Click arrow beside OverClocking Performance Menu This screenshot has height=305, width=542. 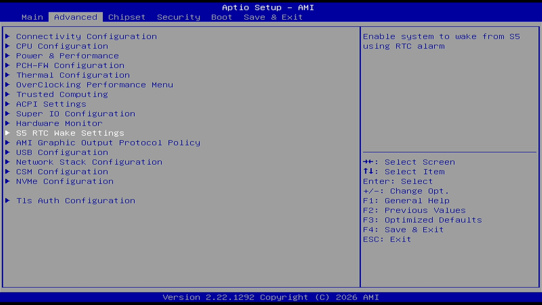(x=8, y=85)
